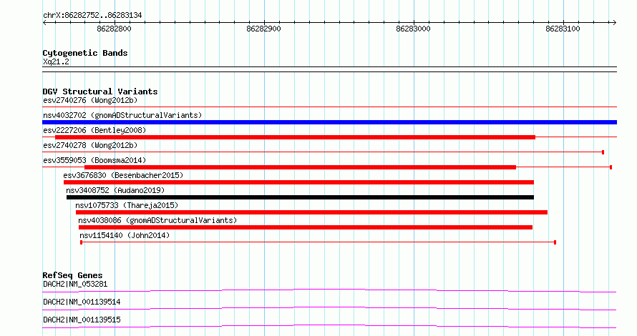The height and width of the screenshot is (336, 637).
Task: Open gene DACH2|NM_001139514 label
Action: (82, 302)
